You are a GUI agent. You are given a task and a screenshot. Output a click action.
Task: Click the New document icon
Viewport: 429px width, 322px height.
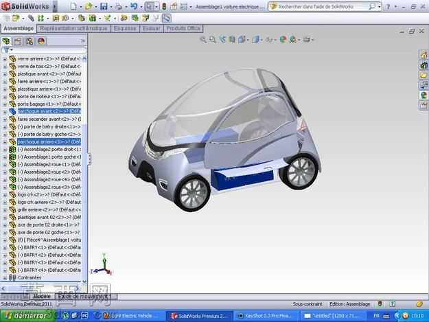[x=73, y=6]
